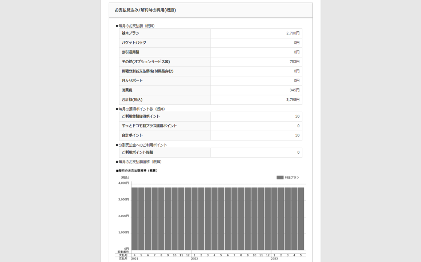
Task: Select the 0円 value in 月々サポート row
Action: [x=296, y=81]
